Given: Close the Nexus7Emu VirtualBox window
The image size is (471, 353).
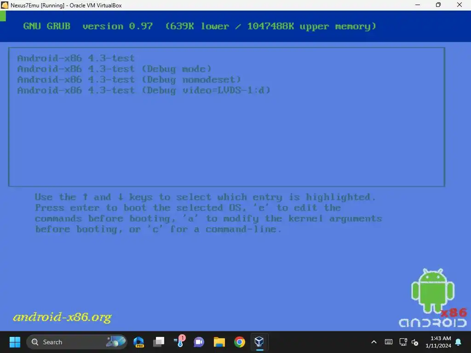Looking at the screenshot, I should 460,5.
